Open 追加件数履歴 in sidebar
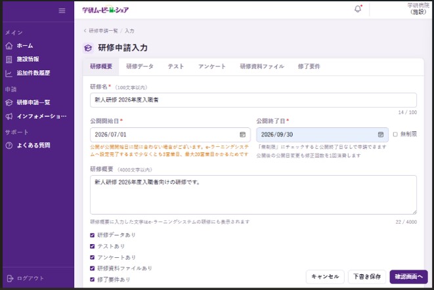Image resolution: width=434 pixels, height=290 pixels. [x=33, y=73]
